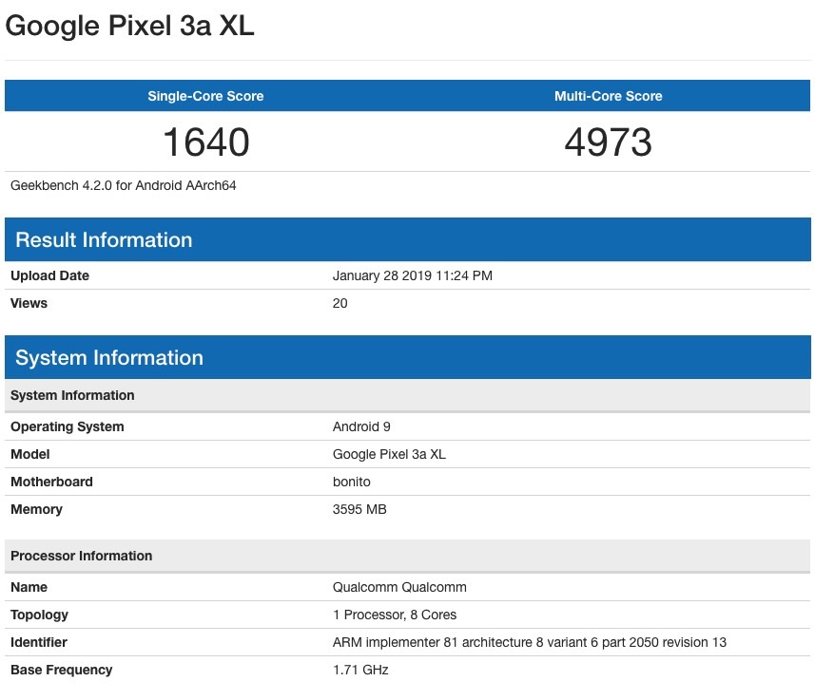The width and height of the screenshot is (815, 700).
Task: Select 'January 28 2019 11:24 PM' value
Action: (412, 275)
